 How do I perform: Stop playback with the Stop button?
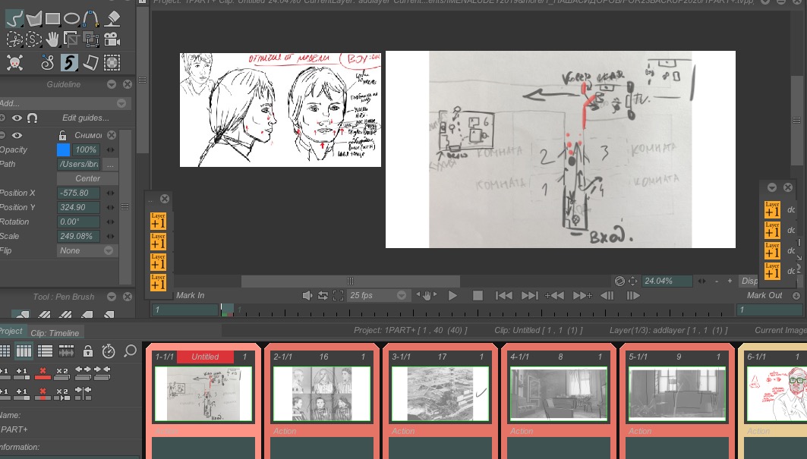[478, 295]
